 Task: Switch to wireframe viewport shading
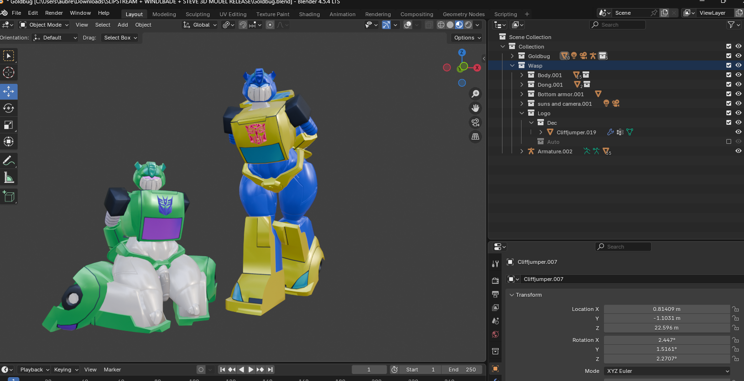click(x=441, y=25)
